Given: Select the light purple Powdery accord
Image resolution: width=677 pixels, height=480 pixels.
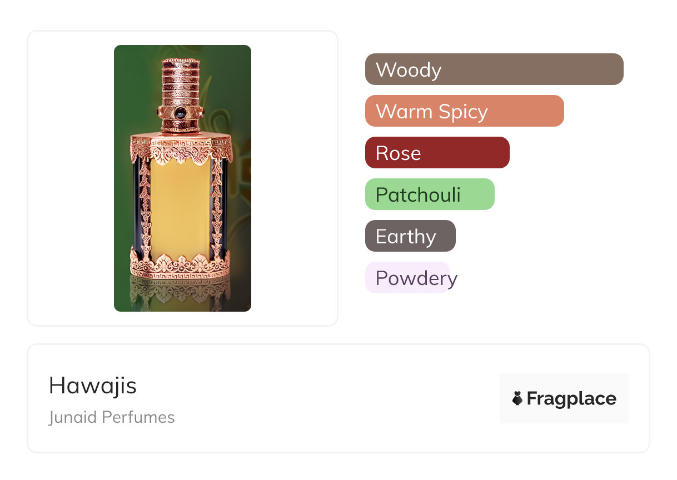Looking at the screenshot, I should coord(407,278).
